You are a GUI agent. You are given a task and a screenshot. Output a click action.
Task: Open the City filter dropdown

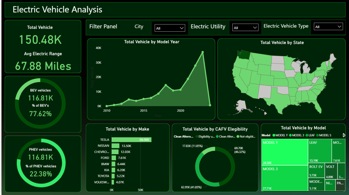(170, 28)
